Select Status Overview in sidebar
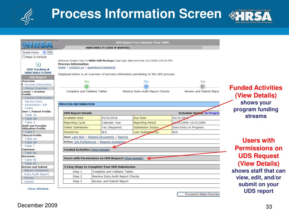Screen dimensions: 289x217 (x=36, y=88)
